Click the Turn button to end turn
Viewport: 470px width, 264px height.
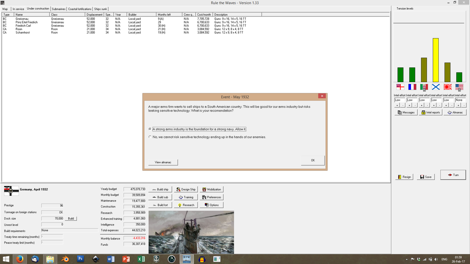tap(453, 175)
